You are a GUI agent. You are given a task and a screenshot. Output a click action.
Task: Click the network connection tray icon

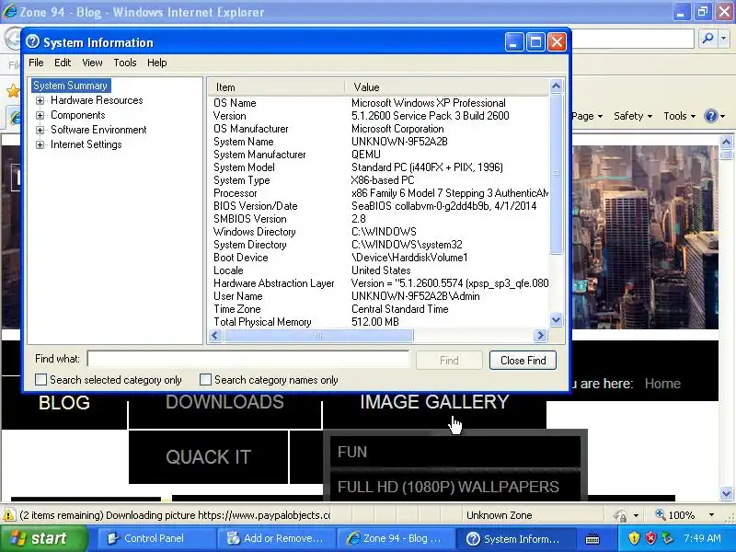pyautogui.click(x=667, y=538)
